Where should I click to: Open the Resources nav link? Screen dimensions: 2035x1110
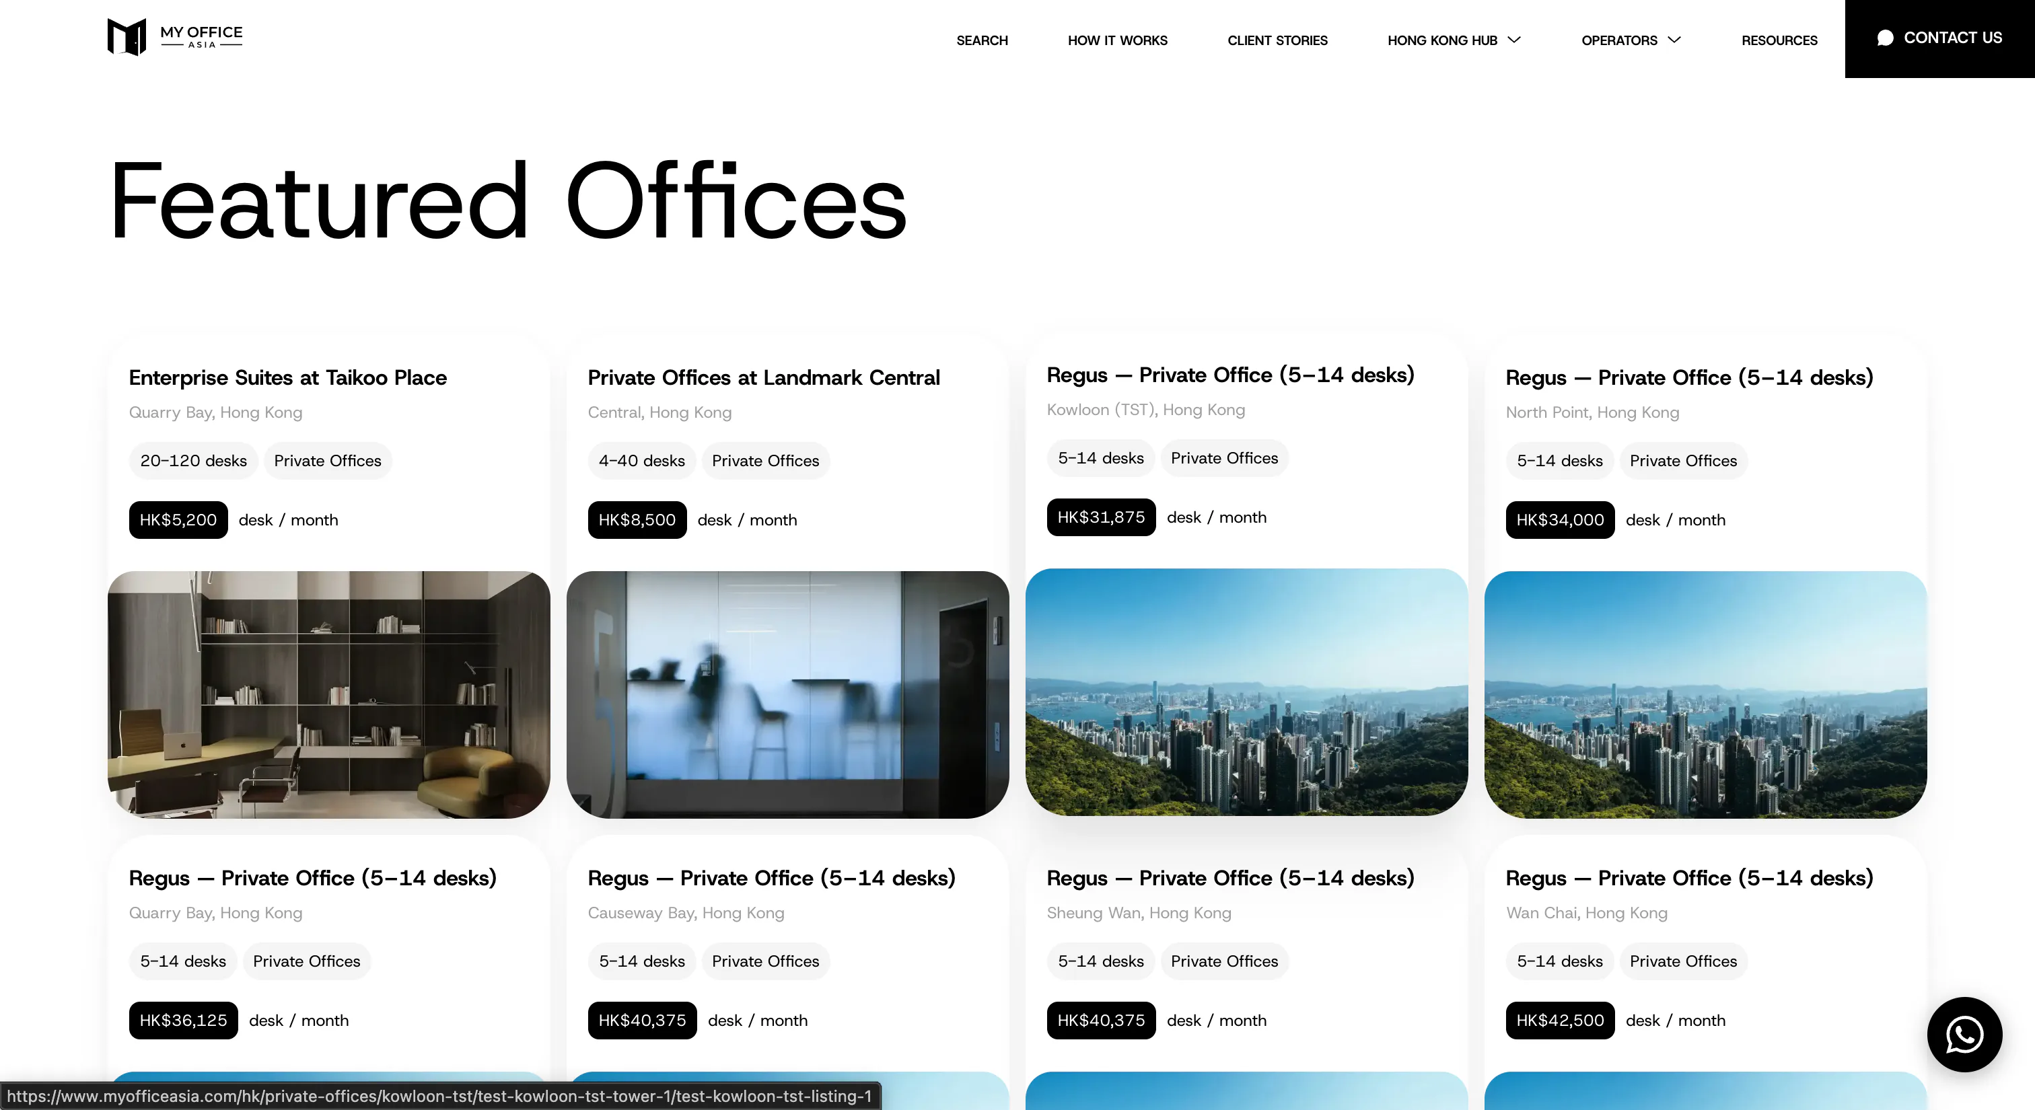point(1779,40)
